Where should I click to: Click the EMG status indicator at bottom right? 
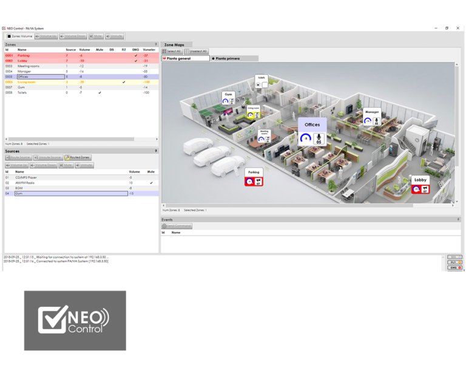pyautogui.click(x=455, y=267)
